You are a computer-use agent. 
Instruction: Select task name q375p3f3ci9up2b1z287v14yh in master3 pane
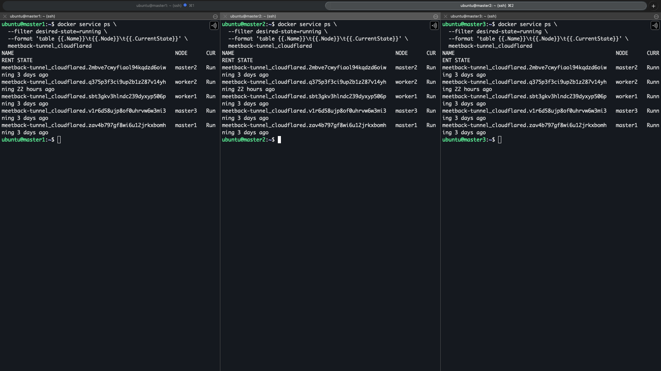point(524,82)
